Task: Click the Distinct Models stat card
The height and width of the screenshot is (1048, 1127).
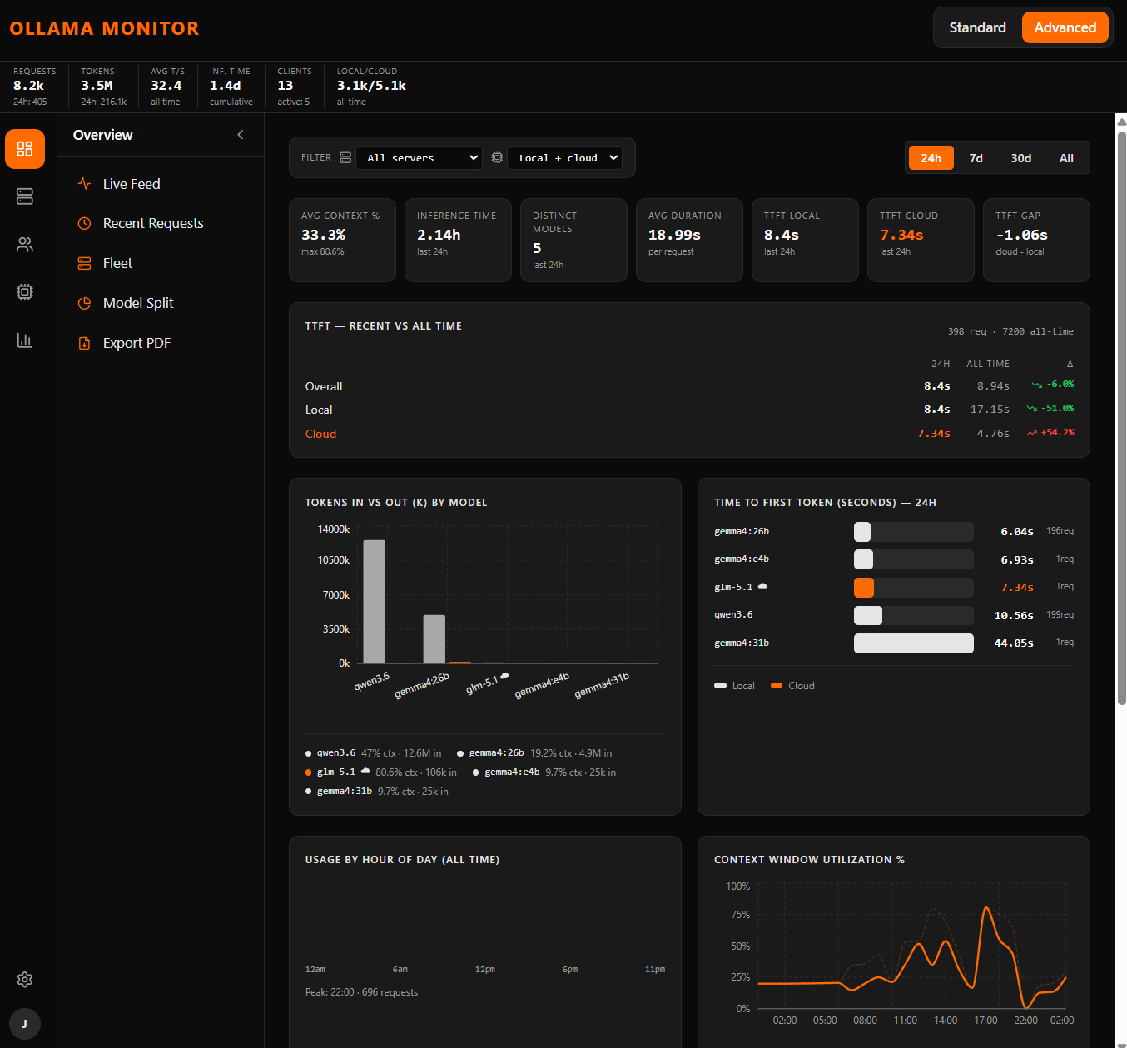Action: 573,240
